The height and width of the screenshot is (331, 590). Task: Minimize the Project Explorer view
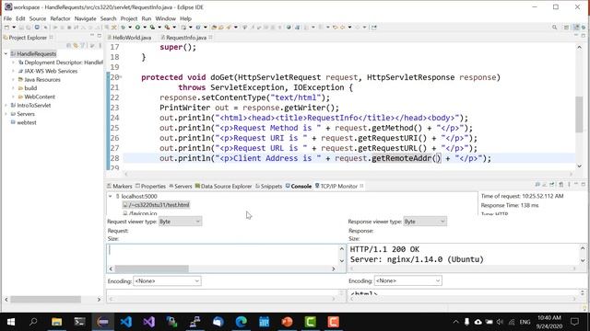coord(92,36)
